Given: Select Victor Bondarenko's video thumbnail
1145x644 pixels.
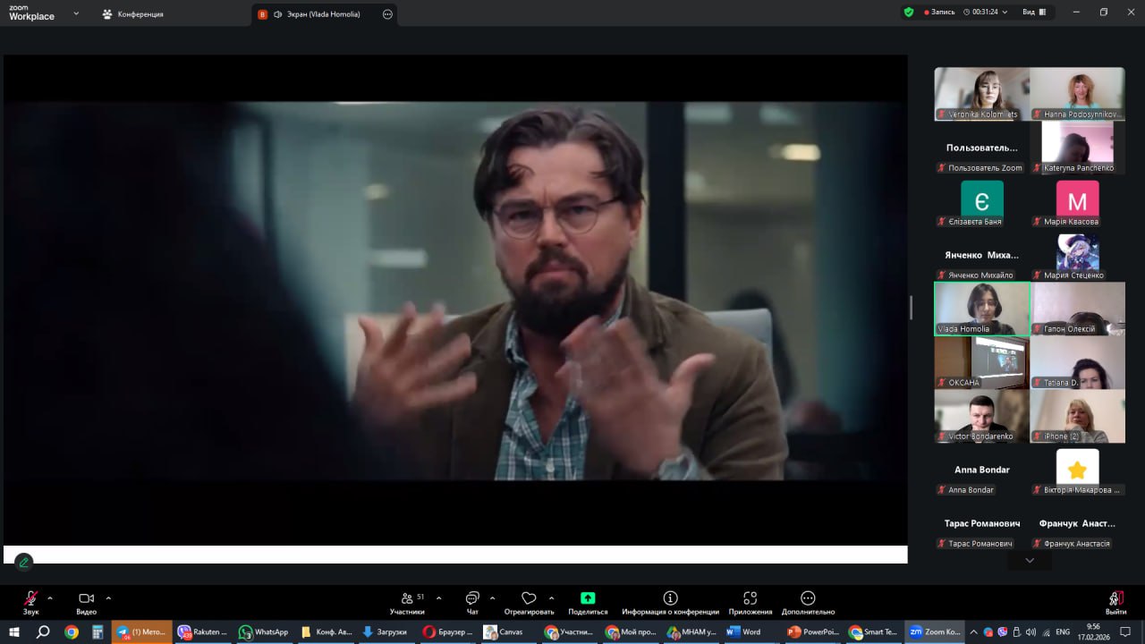Looking at the screenshot, I should click(981, 416).
